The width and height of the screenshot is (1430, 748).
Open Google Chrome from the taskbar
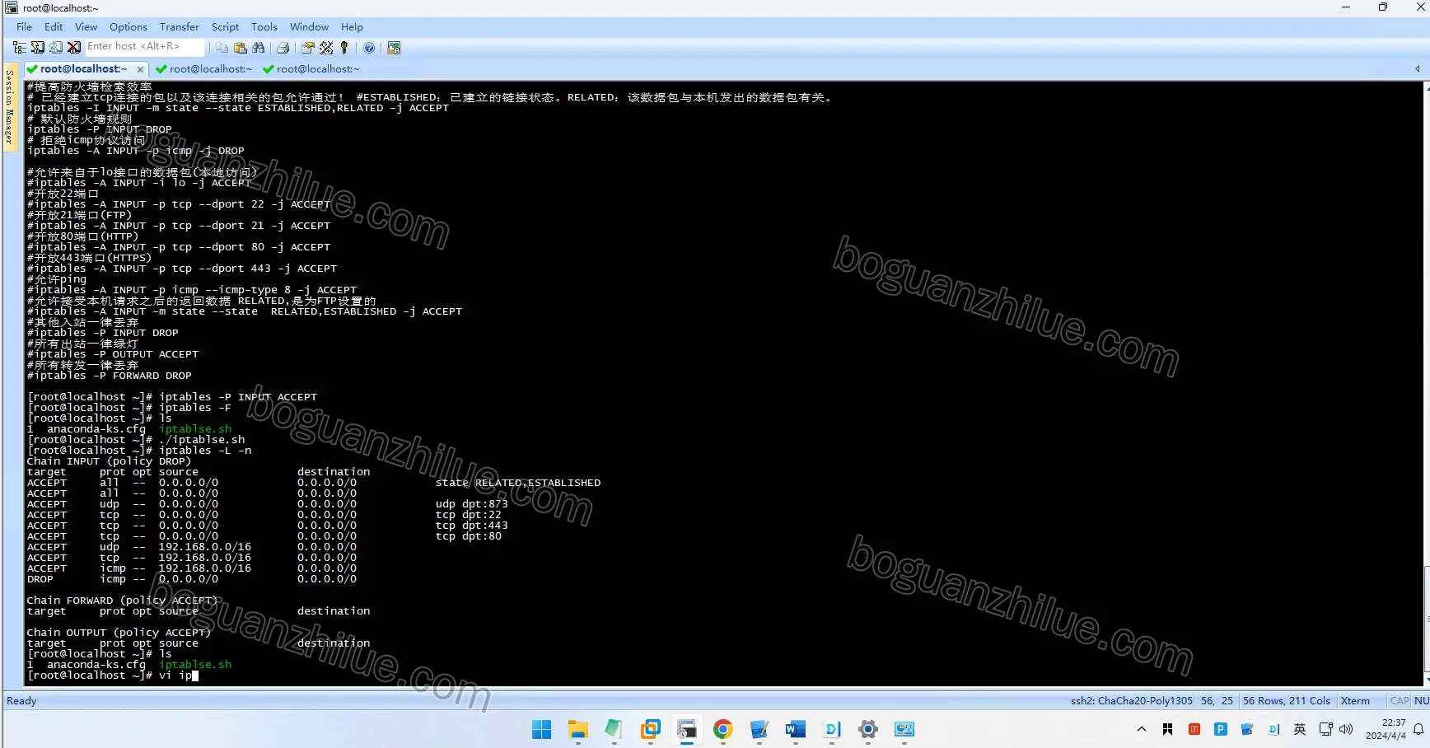click(x=722, y=729)
